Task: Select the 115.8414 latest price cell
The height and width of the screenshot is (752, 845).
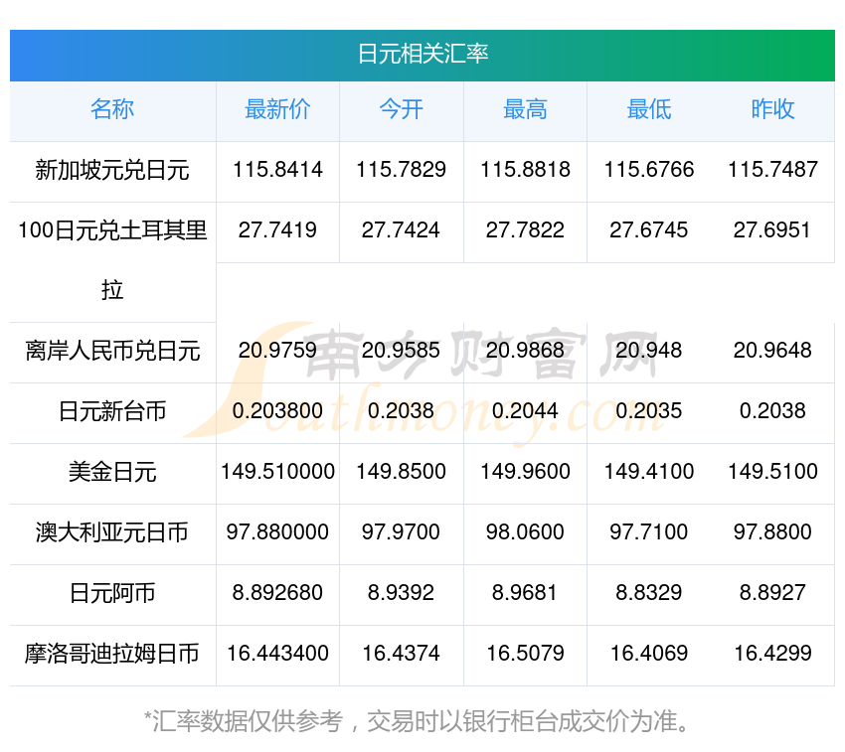Action: [x=277, y=170]
